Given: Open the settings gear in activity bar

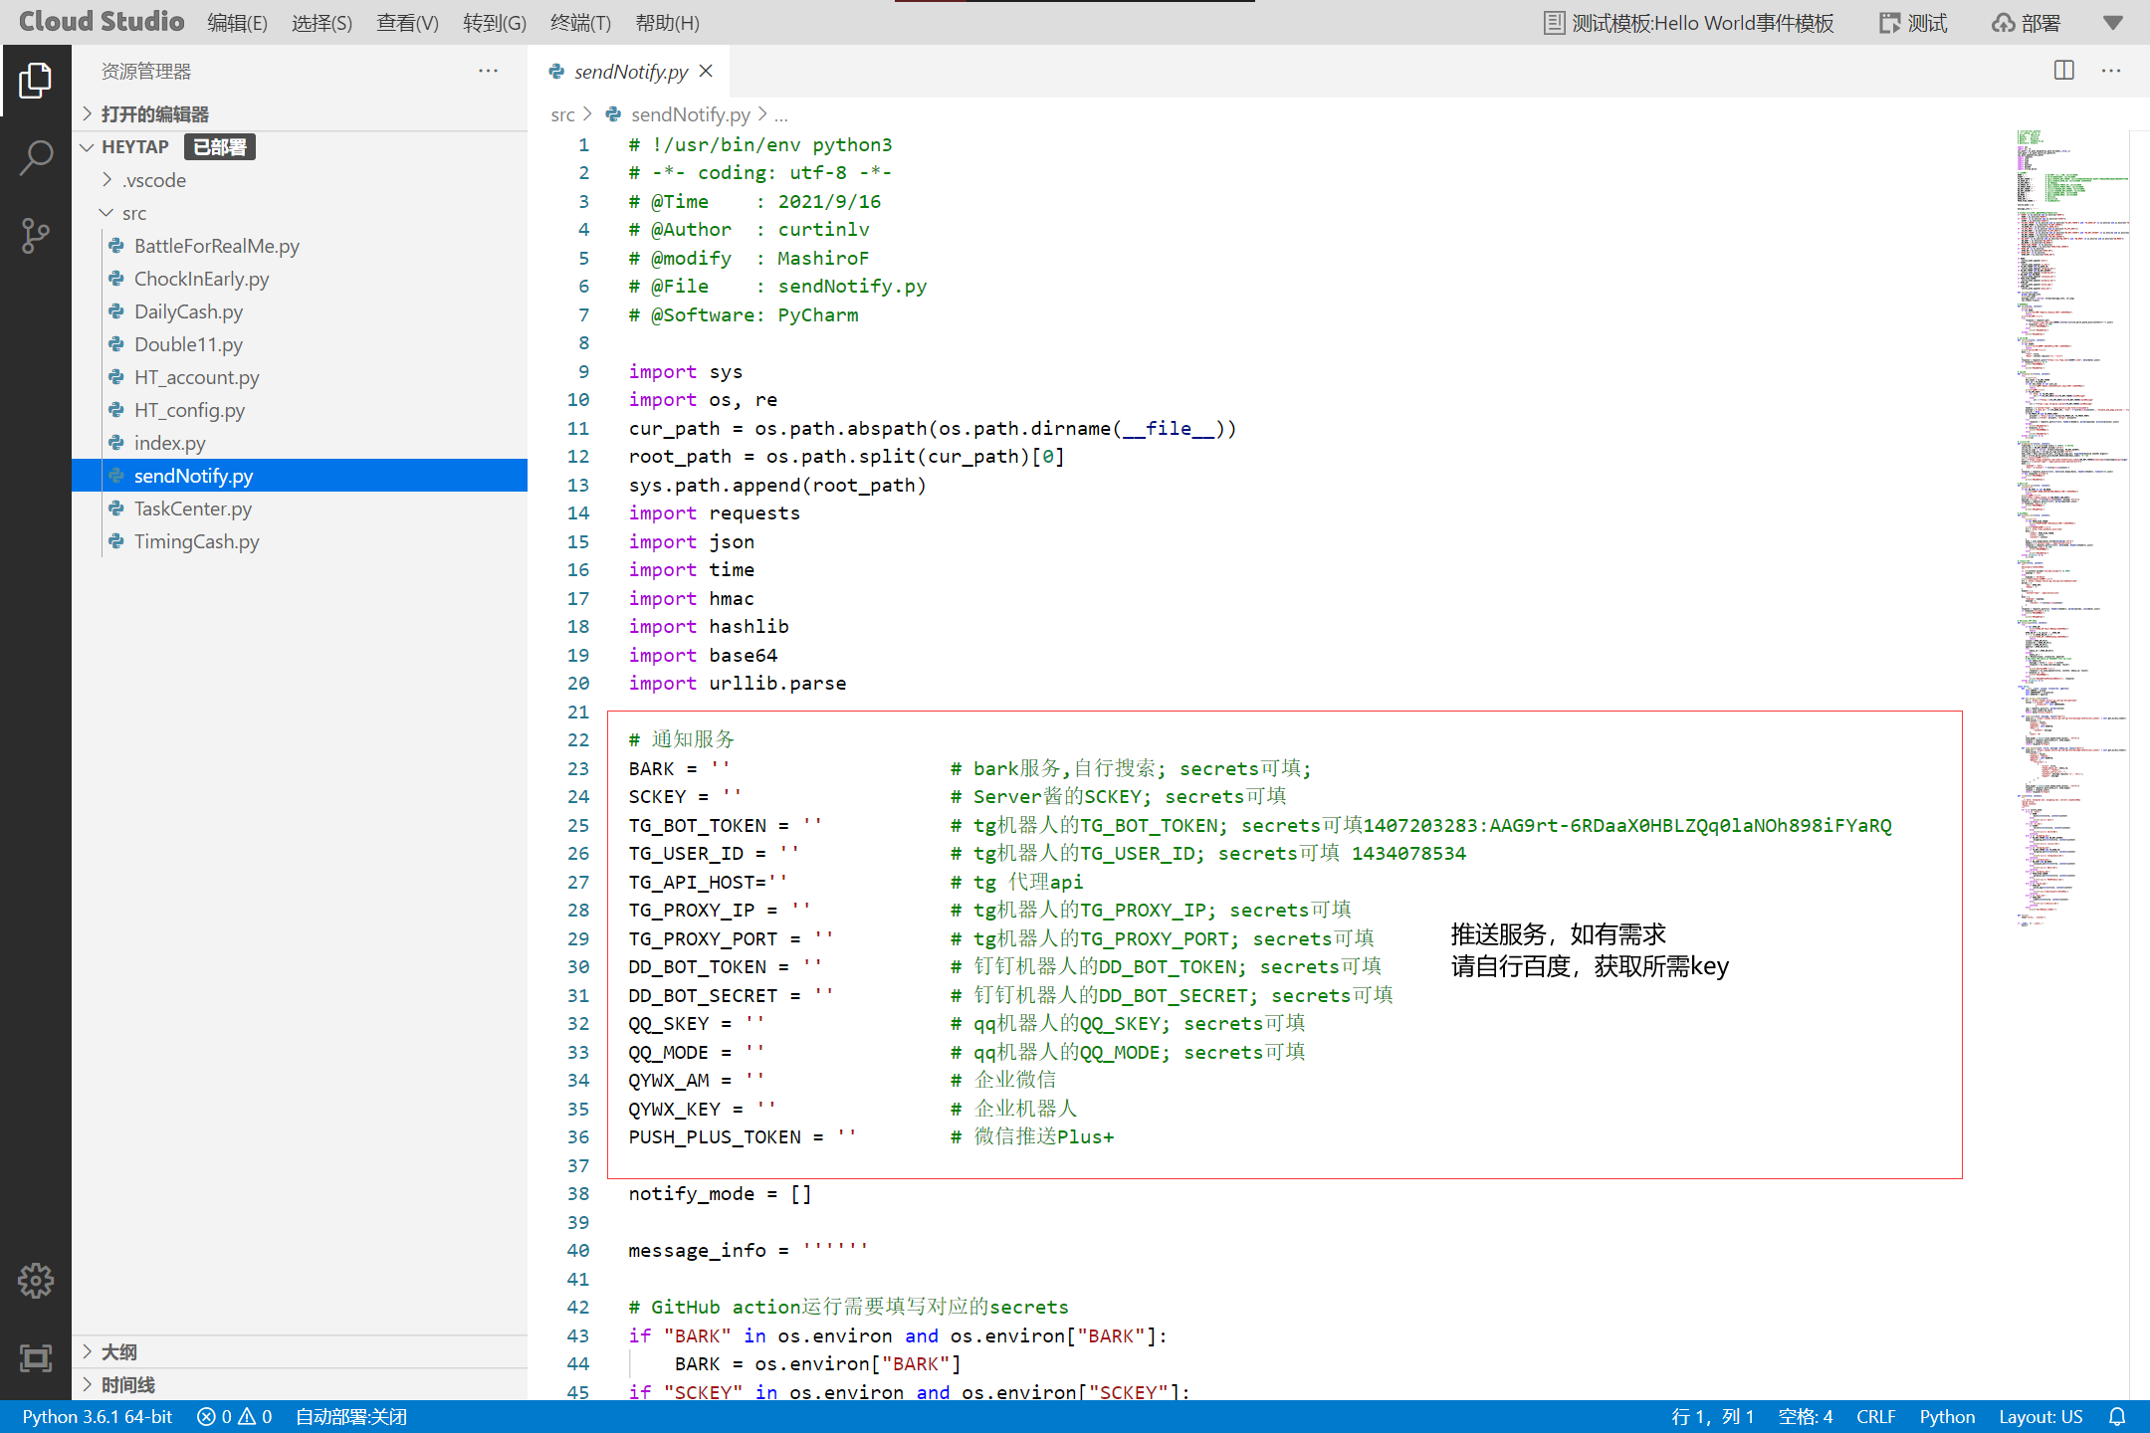Looking at the screenshot, I should [x=36, y=1281].
